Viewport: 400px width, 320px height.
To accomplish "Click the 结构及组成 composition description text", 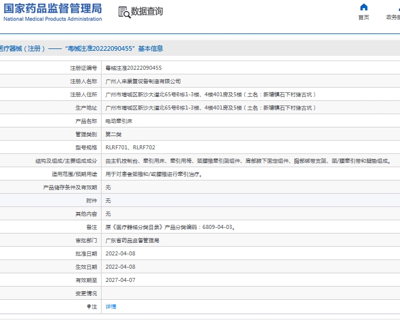I will [248, 161].
